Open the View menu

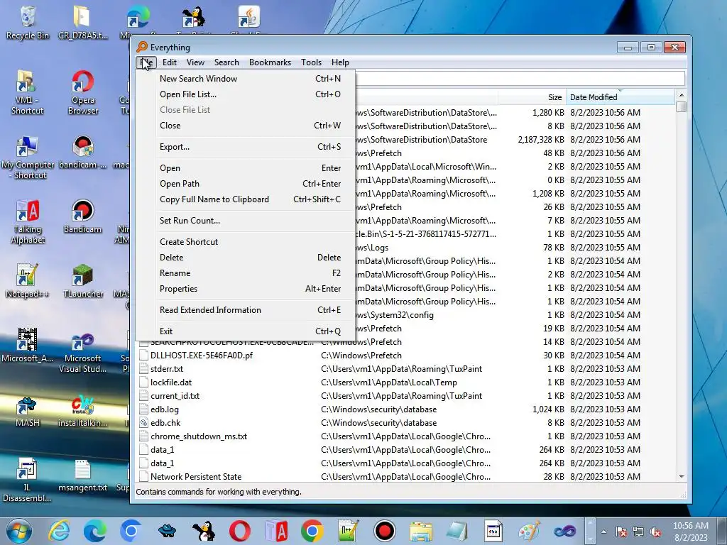click(195, 62)
